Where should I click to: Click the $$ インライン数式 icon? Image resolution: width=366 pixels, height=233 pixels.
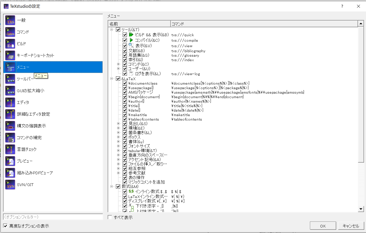(x=131, y=191)
